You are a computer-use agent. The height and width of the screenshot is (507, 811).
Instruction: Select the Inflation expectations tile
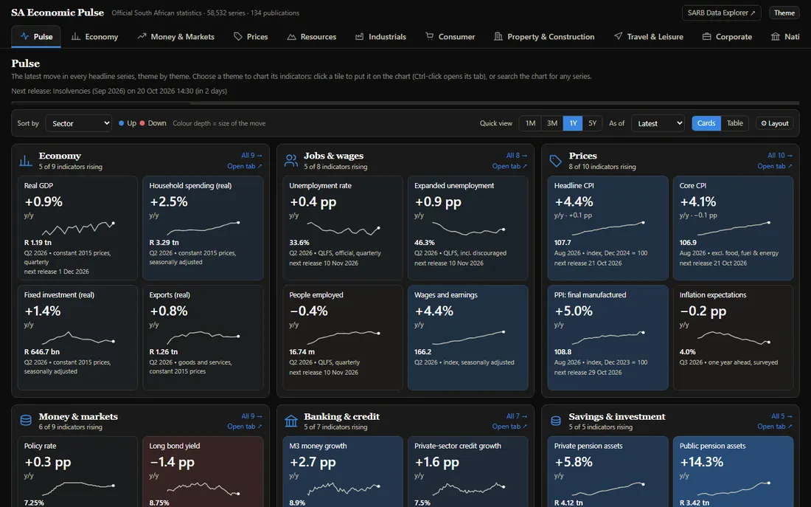click(x=733, y=337)
